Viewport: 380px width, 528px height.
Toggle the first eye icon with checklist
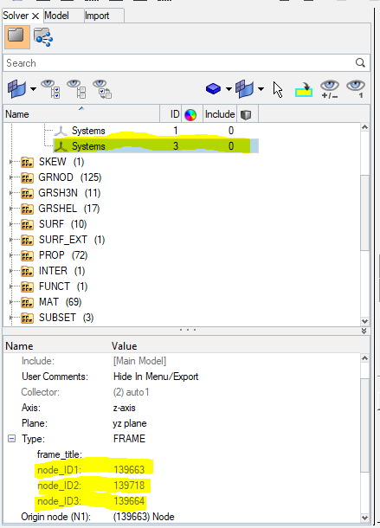(x=50, y=89)
